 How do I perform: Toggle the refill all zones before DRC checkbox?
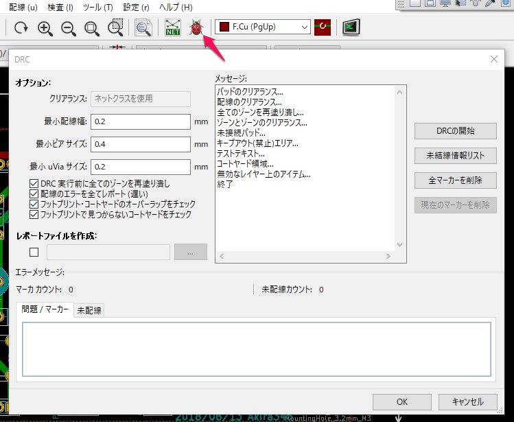coord(34,184)
